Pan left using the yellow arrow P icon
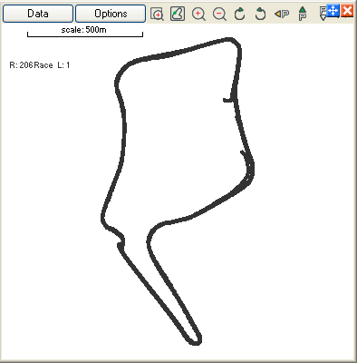 tap(282, 14)
